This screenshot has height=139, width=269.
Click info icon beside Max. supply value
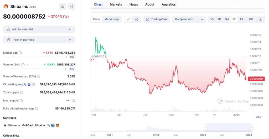(x=73, y=101)
